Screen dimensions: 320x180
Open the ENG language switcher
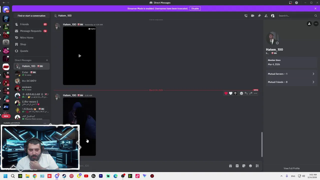click(x=293, y=176)
